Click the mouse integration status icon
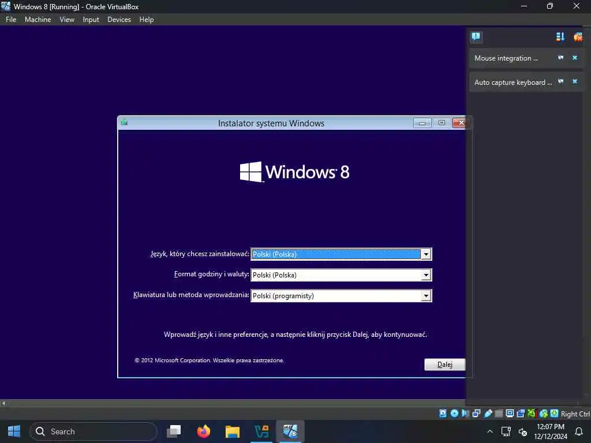591x443 pixels. (543, 413)
